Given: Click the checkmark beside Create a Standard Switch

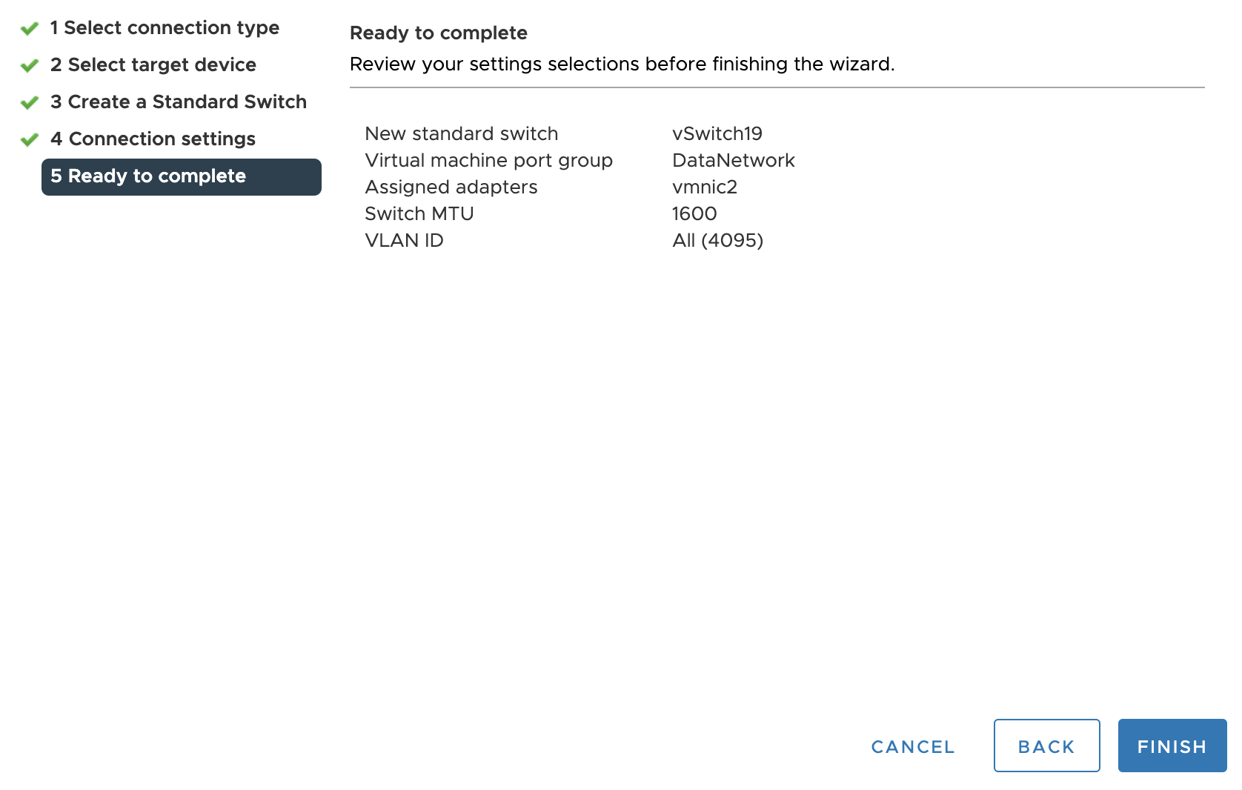Looking at the screenshot, I should (x=29, y=102).
